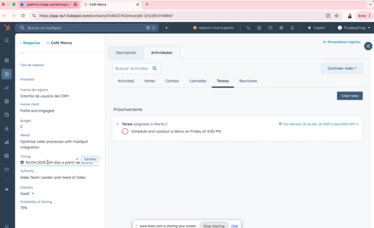This screenshot has width=374, height=228.
Task: Select the Notas sub-tab
Action: click(149, 81)
